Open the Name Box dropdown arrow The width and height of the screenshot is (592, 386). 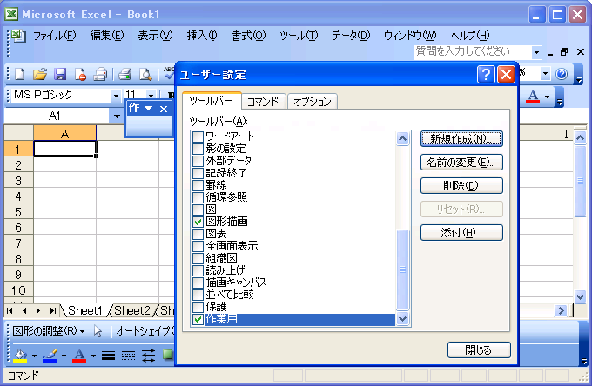[x=117, y=116]
